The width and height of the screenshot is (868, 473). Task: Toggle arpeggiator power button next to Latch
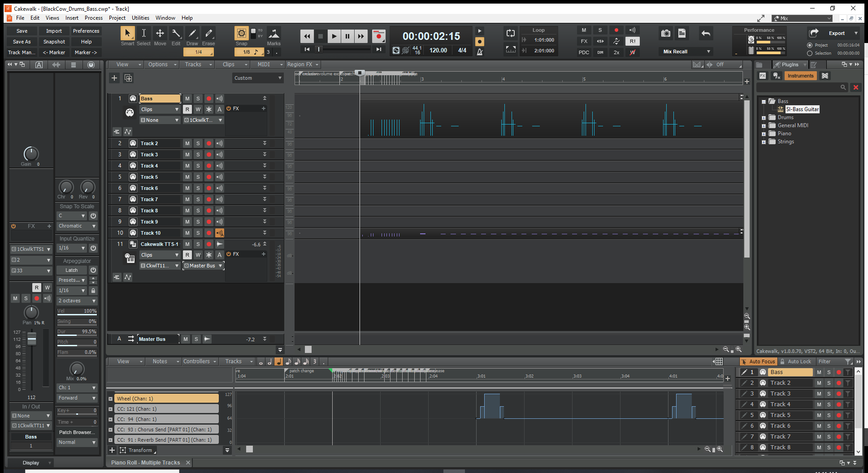(93, 270)
